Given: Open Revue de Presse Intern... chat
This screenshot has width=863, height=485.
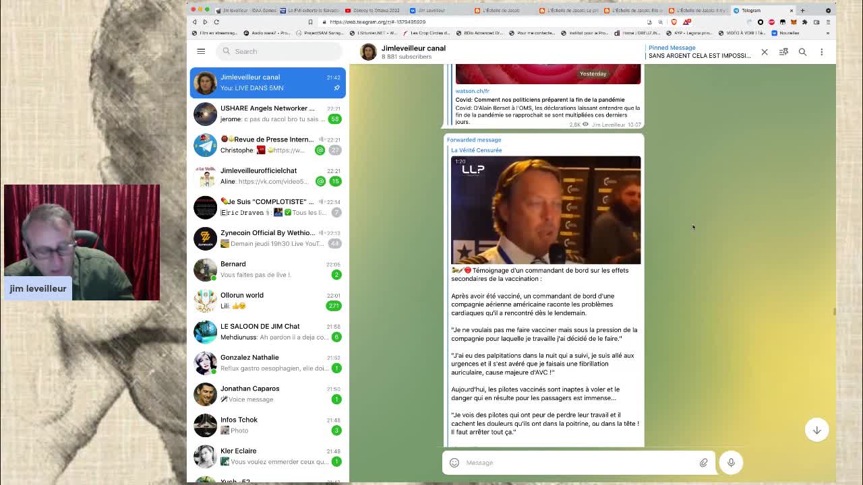Looking at the screenshot, I should [x=268, y=145].
